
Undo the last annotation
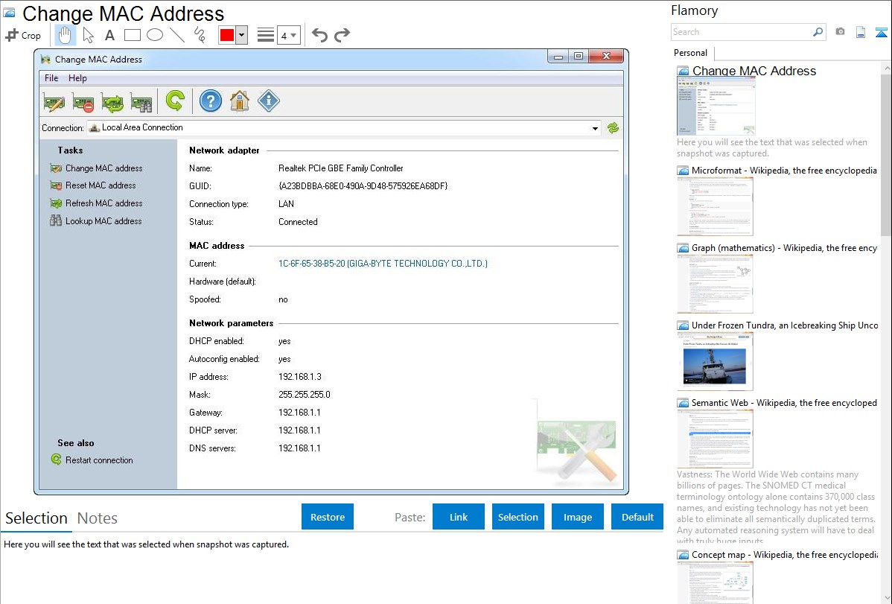pyautogui.click(x=319, y=35)
